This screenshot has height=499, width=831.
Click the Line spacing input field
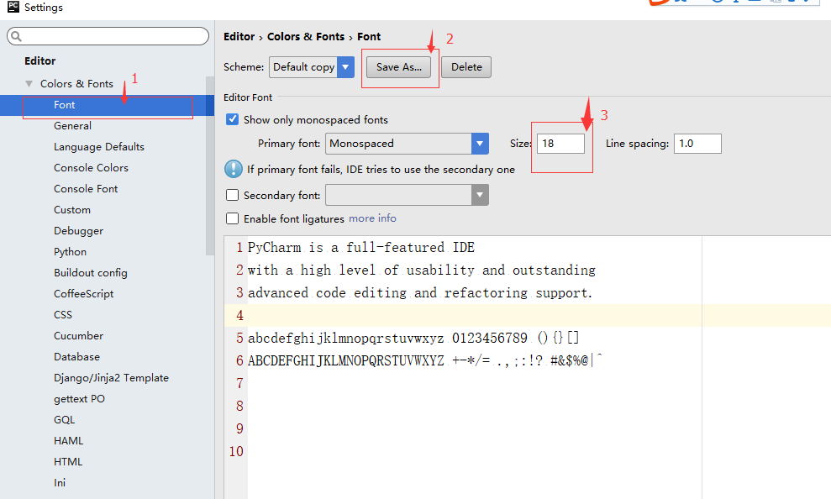tap(697, 144)
